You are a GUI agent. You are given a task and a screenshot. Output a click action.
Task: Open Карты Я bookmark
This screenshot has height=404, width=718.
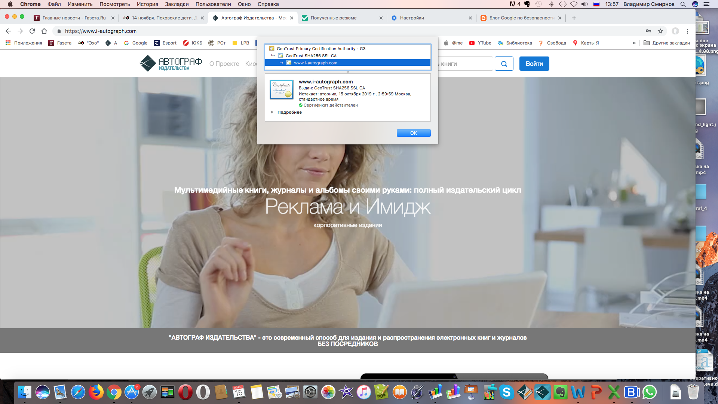pyautogui.click(x=586, y=43)
